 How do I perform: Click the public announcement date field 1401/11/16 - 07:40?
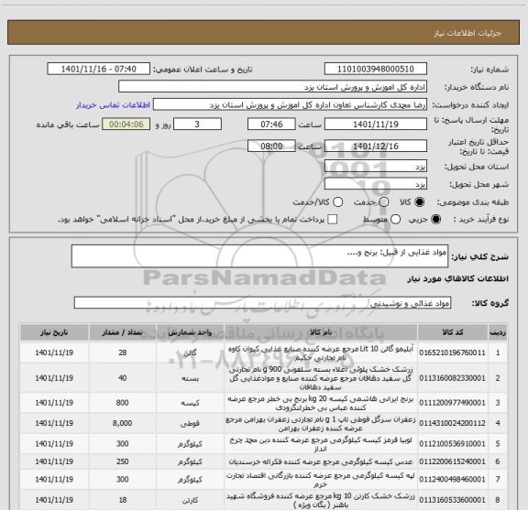(98, 69)
